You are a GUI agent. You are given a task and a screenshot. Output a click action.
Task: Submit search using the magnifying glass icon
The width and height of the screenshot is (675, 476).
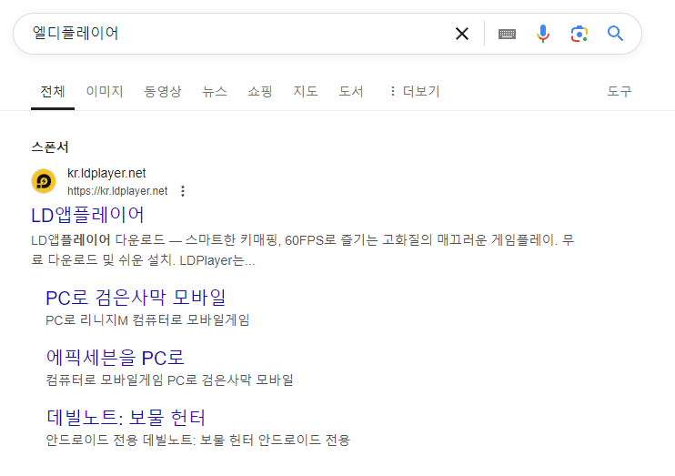tap(615, 33)
